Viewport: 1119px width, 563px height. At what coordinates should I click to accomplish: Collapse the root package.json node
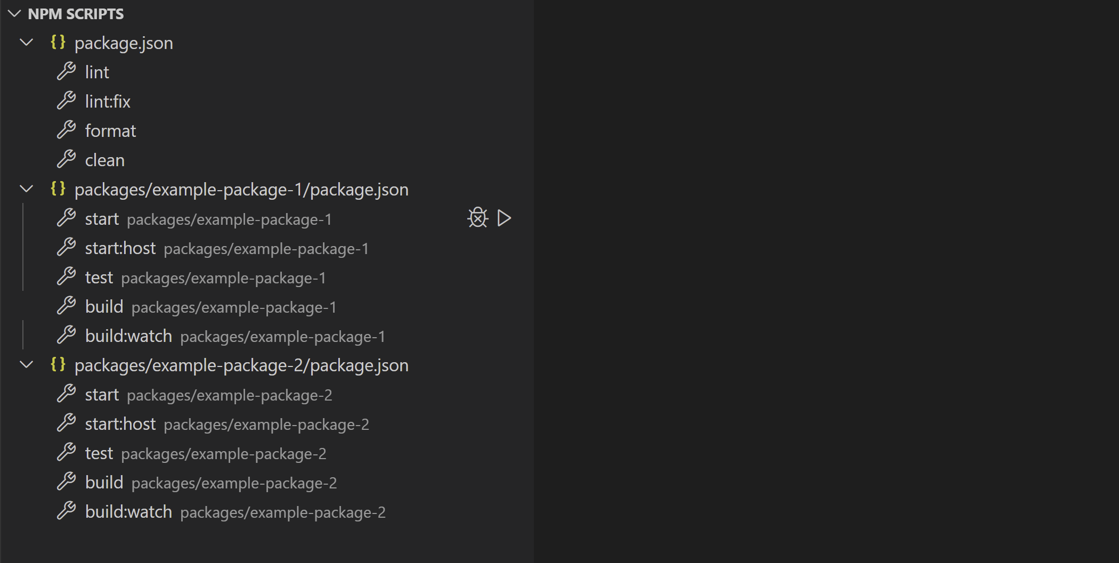pyautogui.click(x=26, y=43)
